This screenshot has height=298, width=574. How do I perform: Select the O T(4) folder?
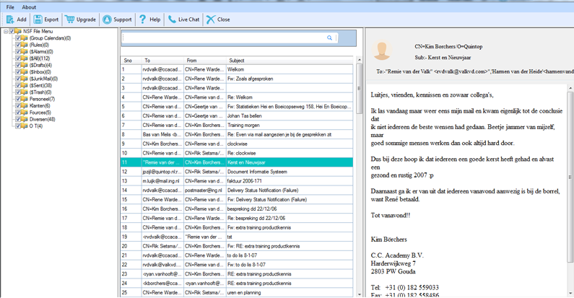click(36, 126)
